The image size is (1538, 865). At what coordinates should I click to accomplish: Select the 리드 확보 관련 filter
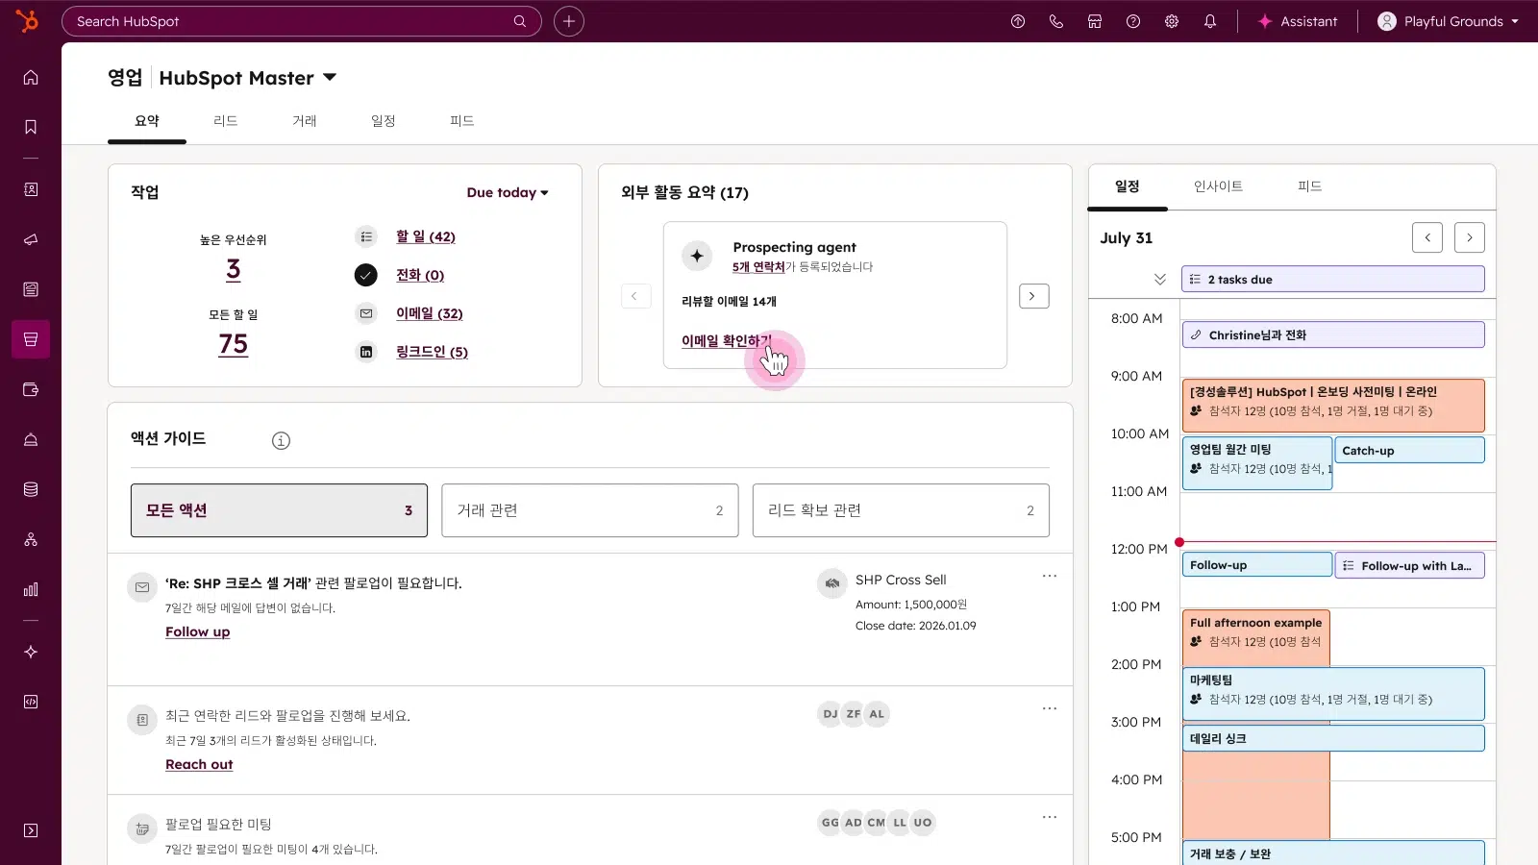tap(901, 510)
